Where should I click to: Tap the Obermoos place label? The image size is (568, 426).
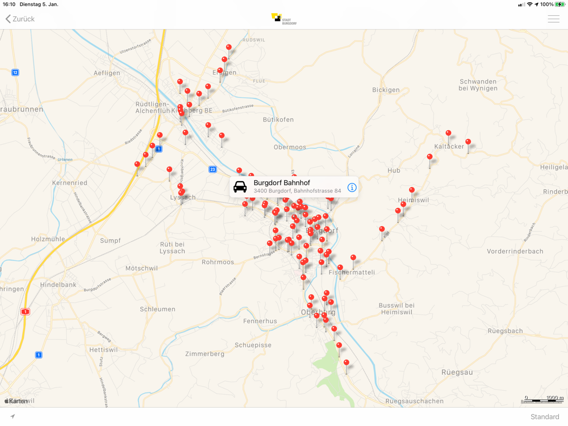click(x=290, y=147)
